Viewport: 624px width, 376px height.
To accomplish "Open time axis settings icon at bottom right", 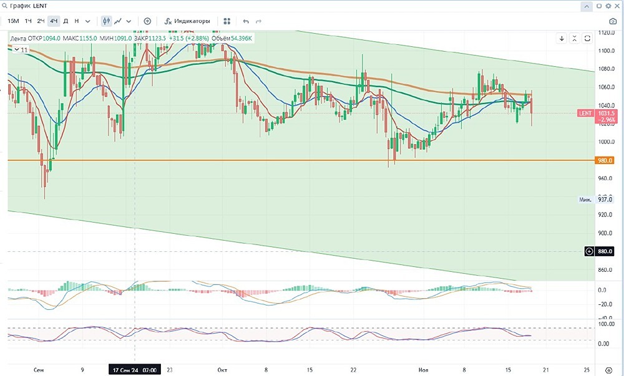I will 608,370.
